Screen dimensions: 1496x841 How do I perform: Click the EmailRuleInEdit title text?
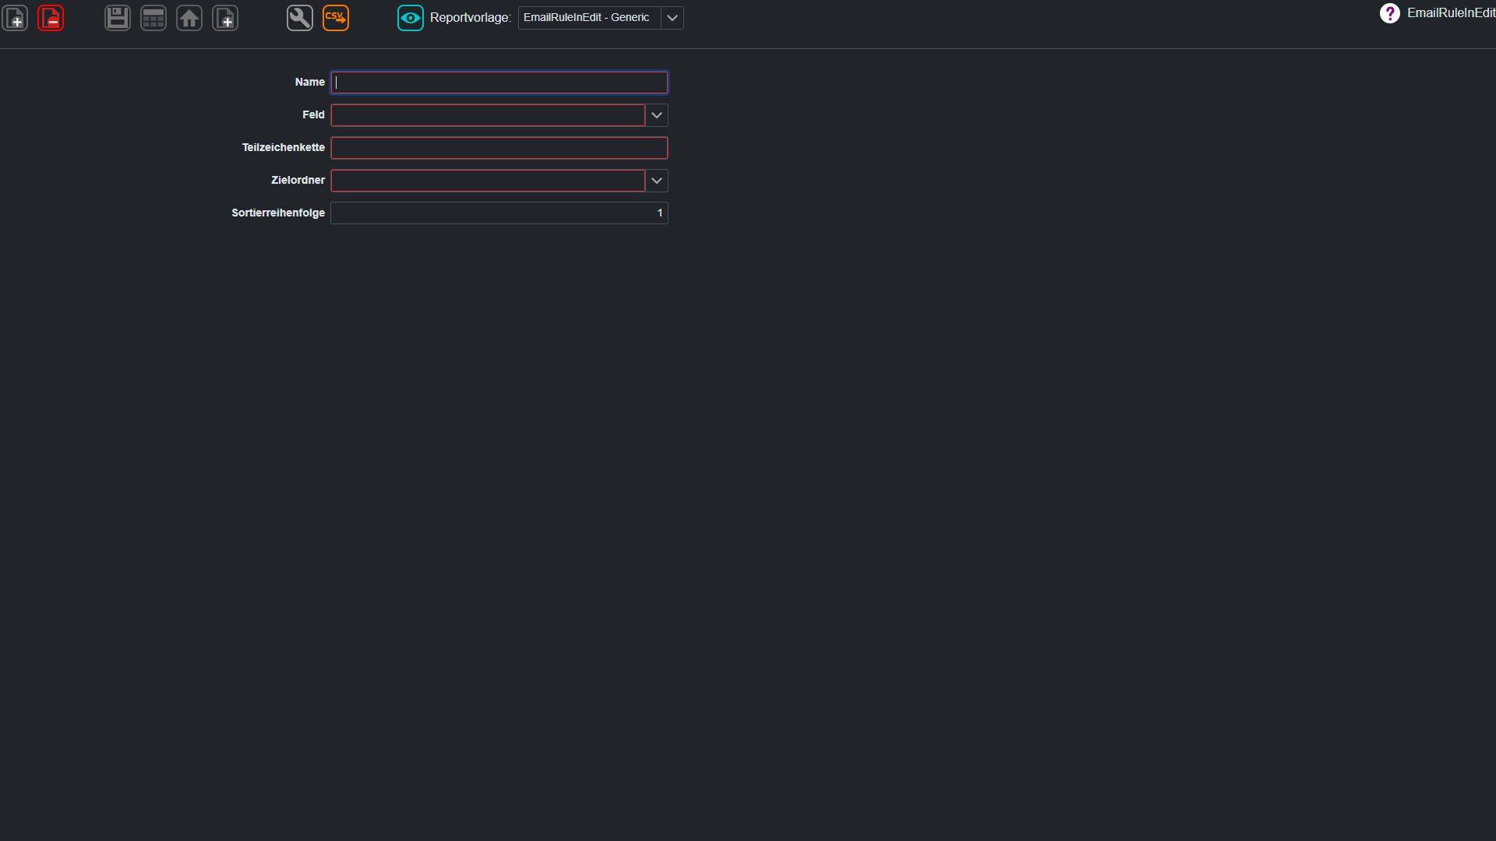[1451, 13]
